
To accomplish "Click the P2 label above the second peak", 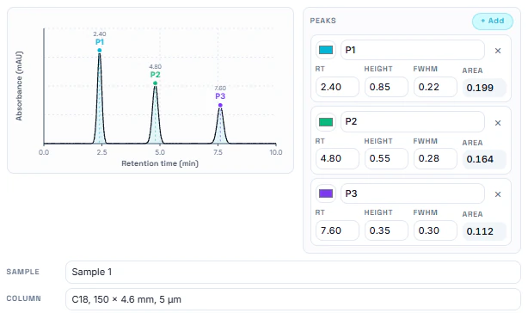I will coord(156,75).
